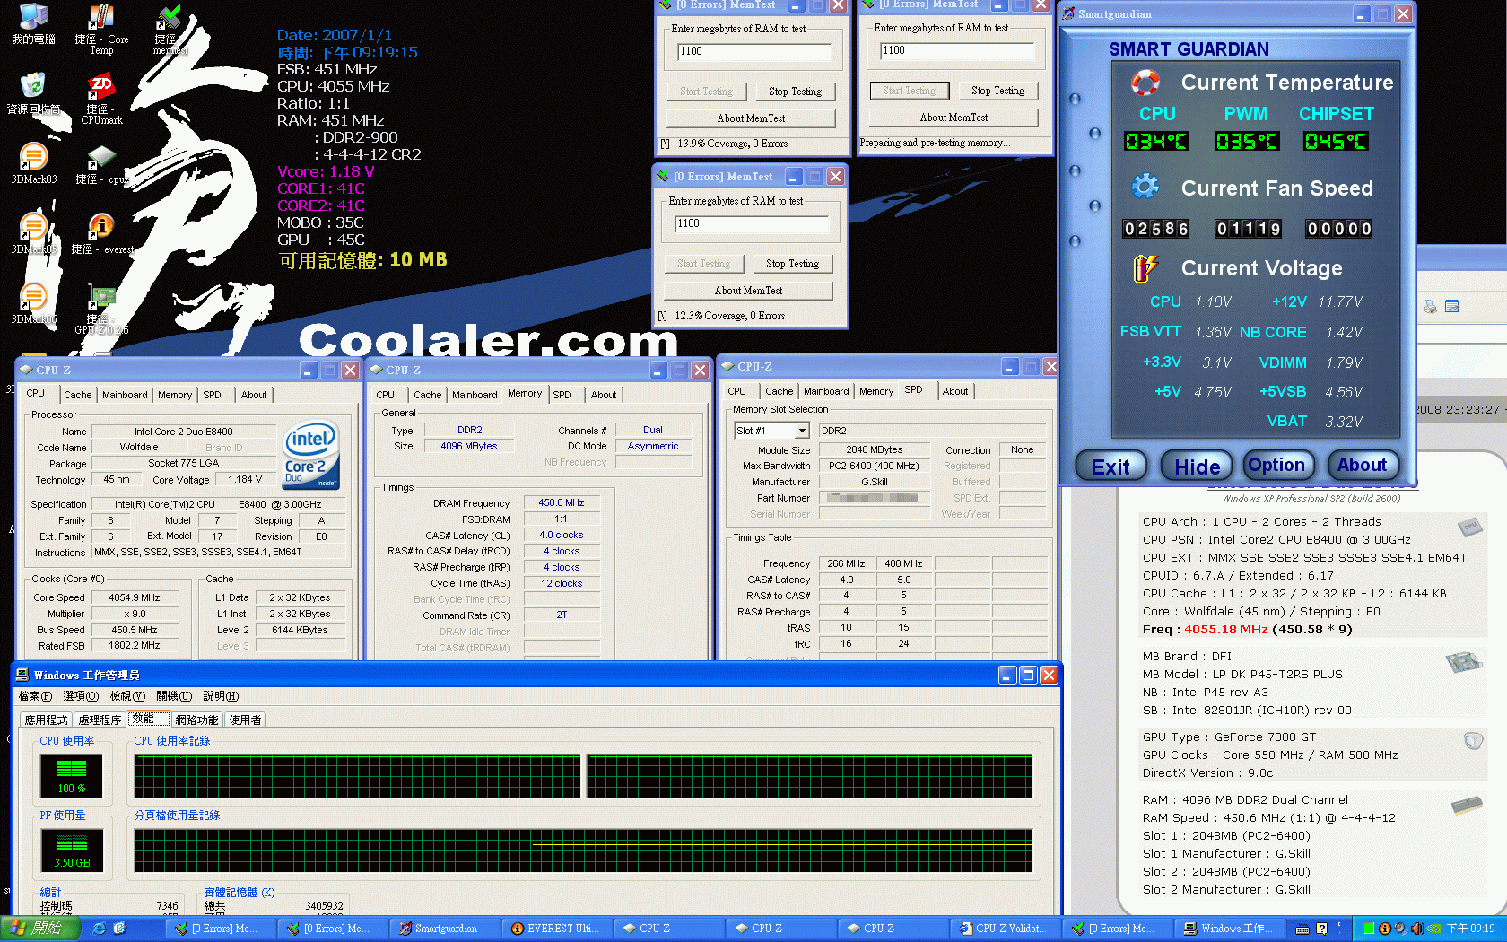
Task: Click the voltage fuse icon in Smart Guardian
Action: 1145,267
